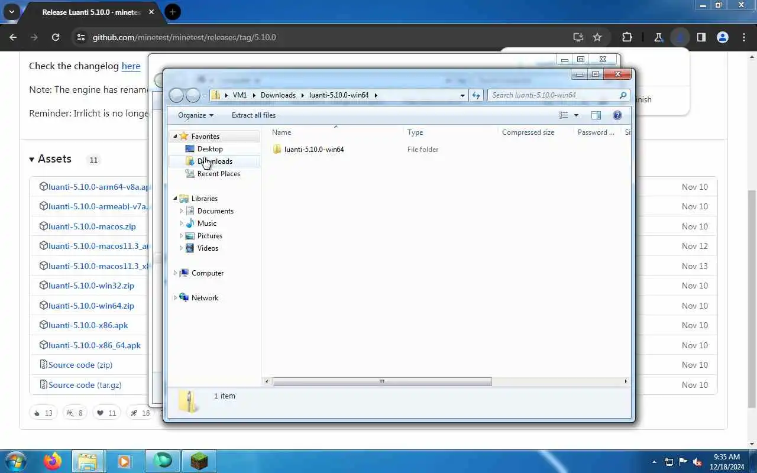
Task: Click Extract all files
Action: [254, 115]
